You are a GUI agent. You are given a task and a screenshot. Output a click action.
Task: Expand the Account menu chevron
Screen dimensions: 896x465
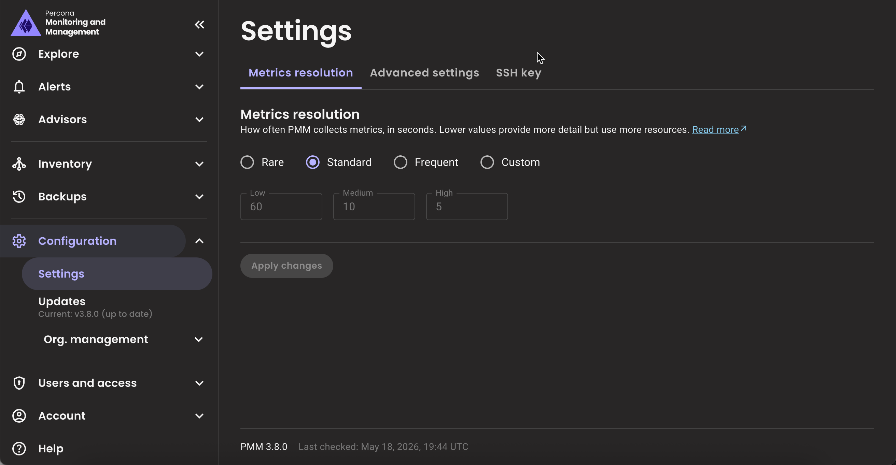tap(199, 415)
